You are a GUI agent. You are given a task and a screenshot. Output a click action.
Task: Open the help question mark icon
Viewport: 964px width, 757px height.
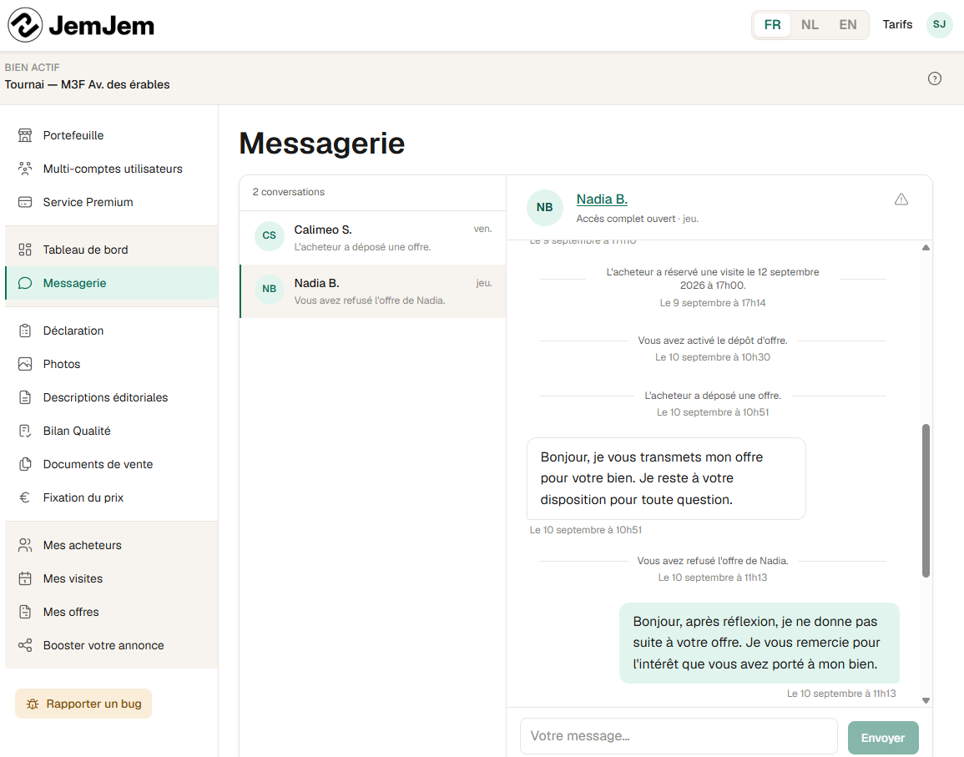pyautogui.click(x=935, y=78)
